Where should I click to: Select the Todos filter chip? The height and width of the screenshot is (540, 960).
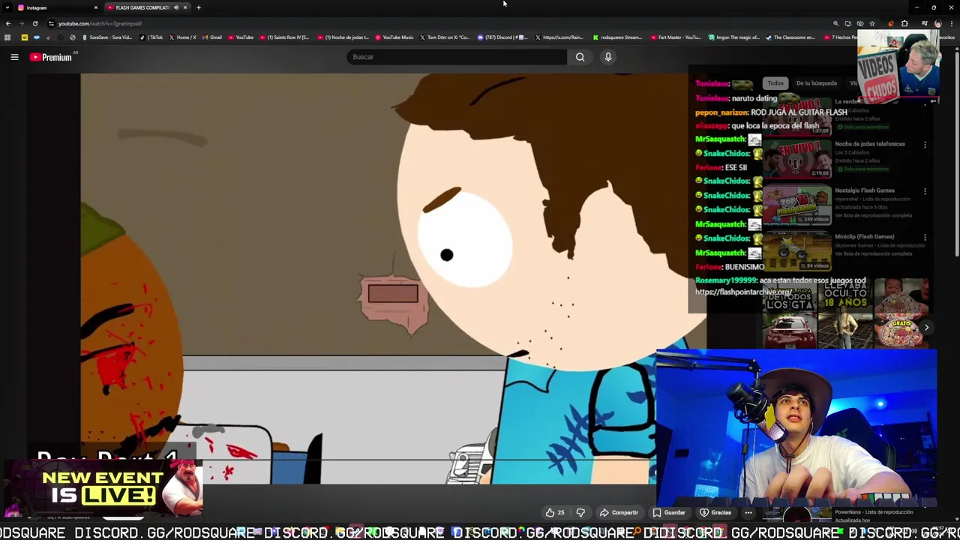[x=775, y=83]
